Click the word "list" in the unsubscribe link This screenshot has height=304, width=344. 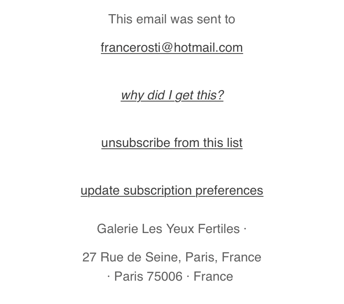[234, 143]
